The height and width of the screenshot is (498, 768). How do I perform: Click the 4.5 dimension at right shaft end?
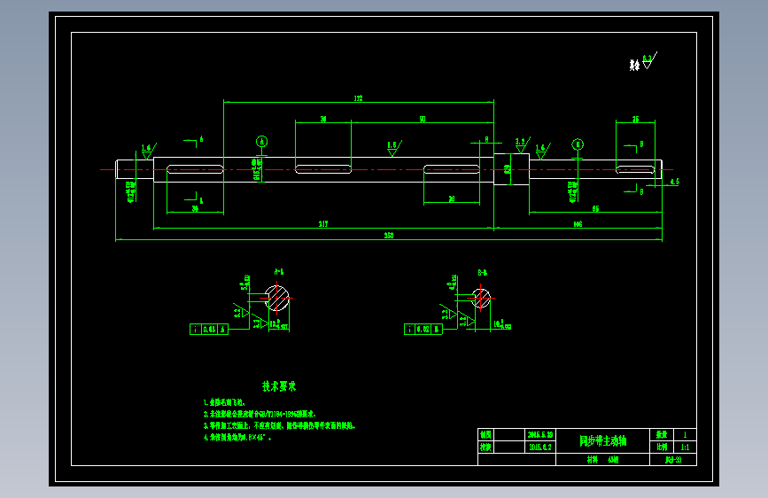pyautogui.click(x=674, y=182)
